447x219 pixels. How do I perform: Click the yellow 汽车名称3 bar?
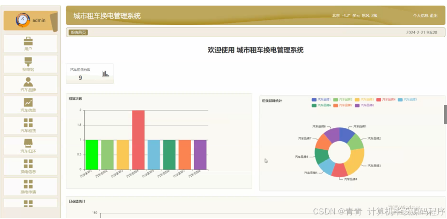pos(123,155)
